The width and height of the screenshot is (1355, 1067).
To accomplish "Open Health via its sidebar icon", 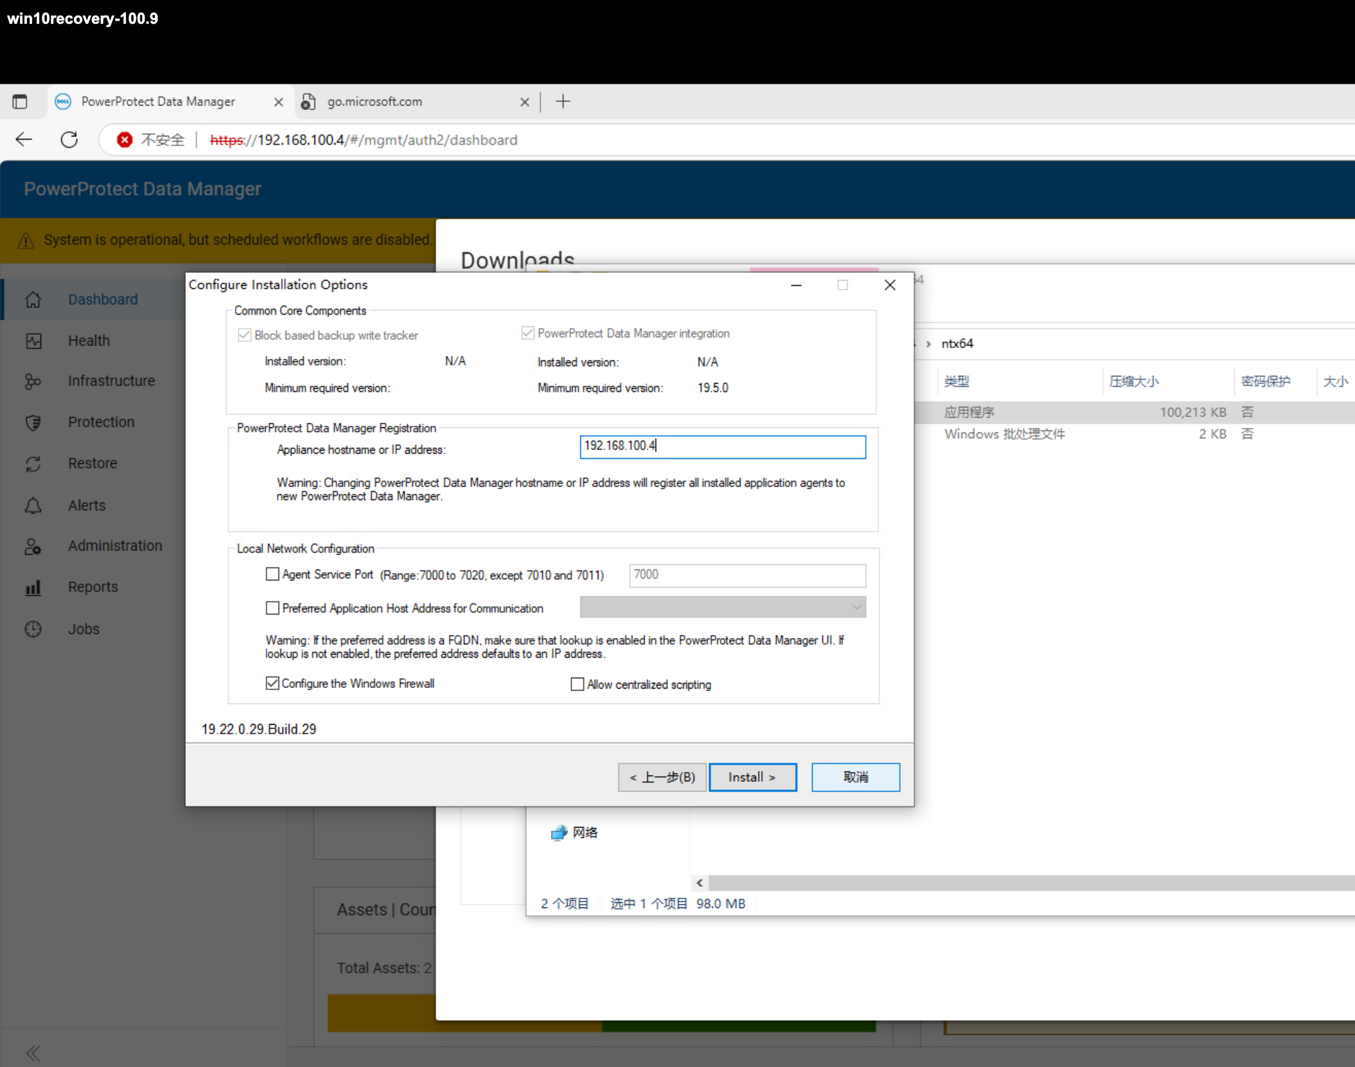I will [x=33, y=341].
